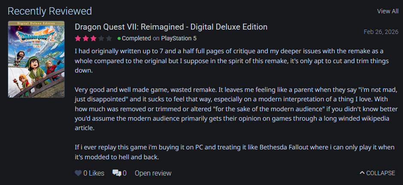The width and height of the screenshot is (403, 185).
Task: Open comments via the speech bubble icon
Action: tap(117, 173)
